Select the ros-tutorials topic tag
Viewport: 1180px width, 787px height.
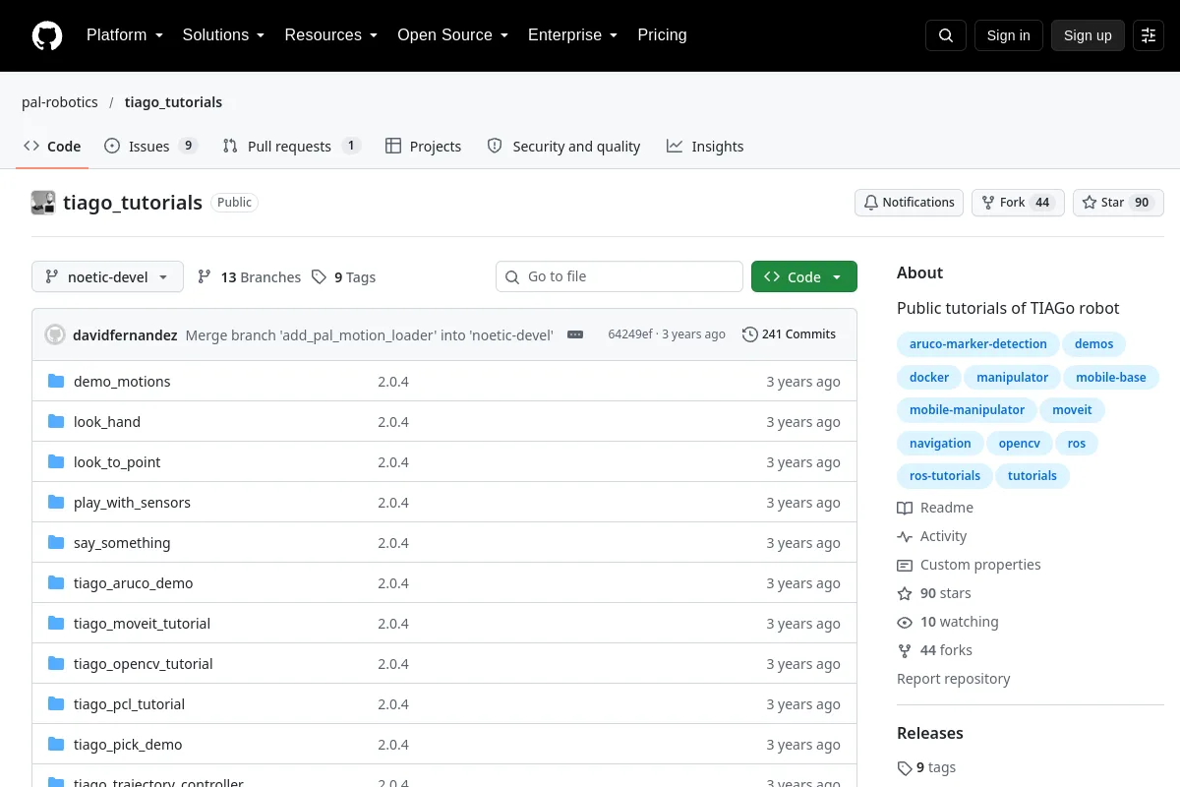[x=945, y=476]
